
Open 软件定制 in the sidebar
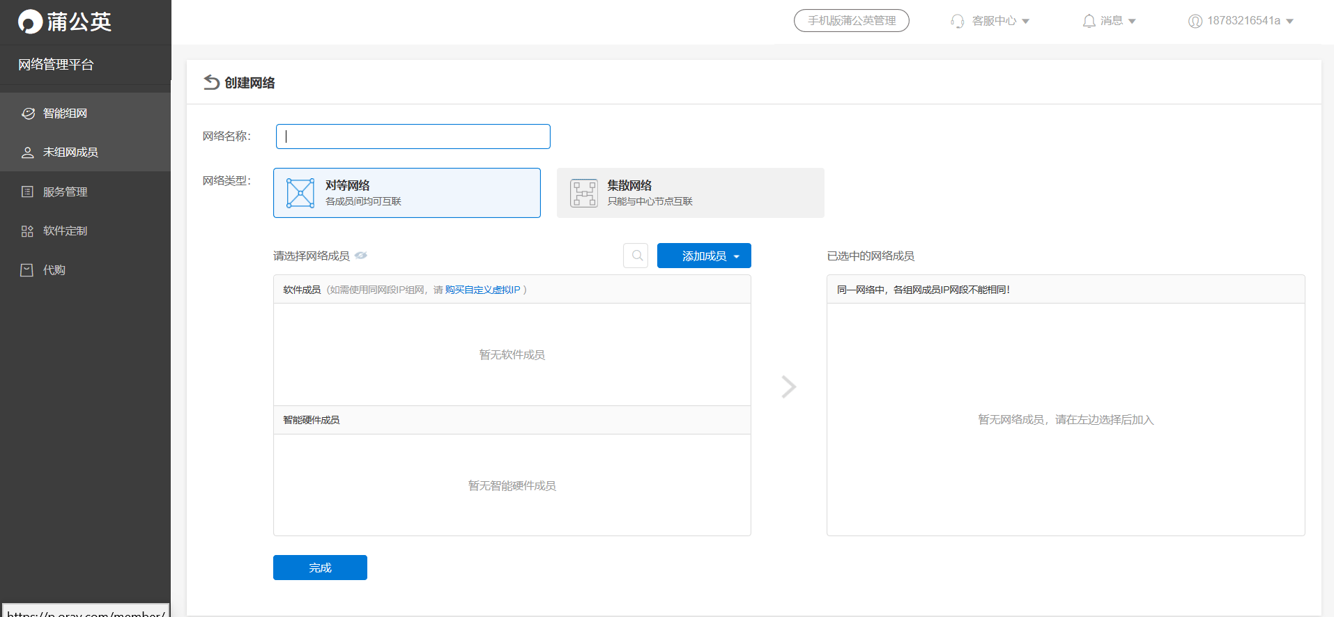tap(85, 231)
